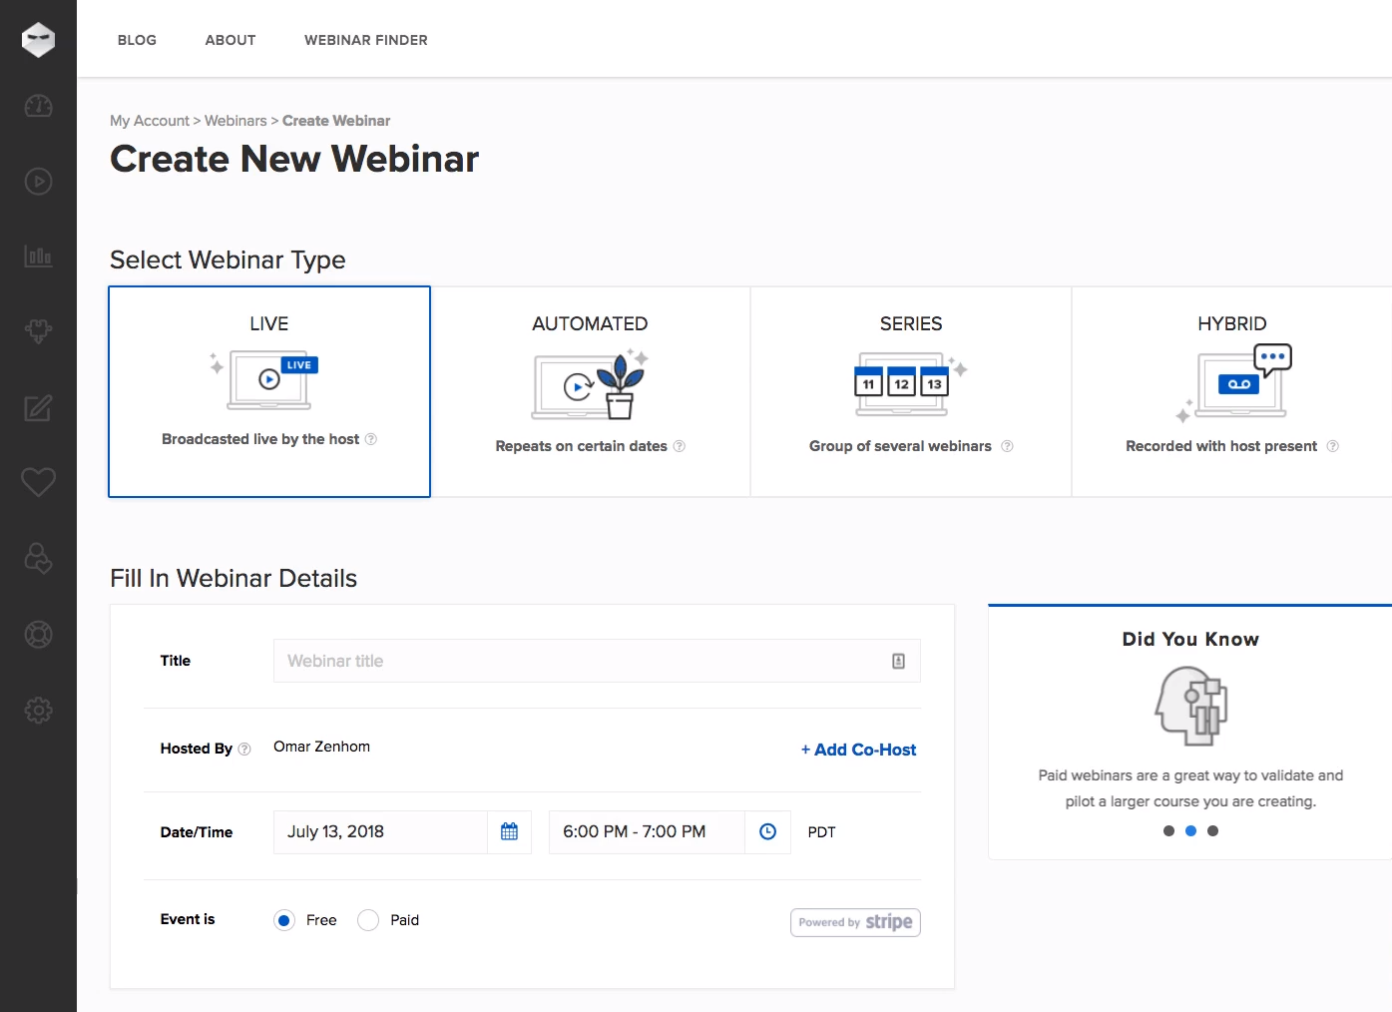Show the first Did You Know tip dot
The width and height of the screenshot is (1392, 1012).
pos(1168,830)
